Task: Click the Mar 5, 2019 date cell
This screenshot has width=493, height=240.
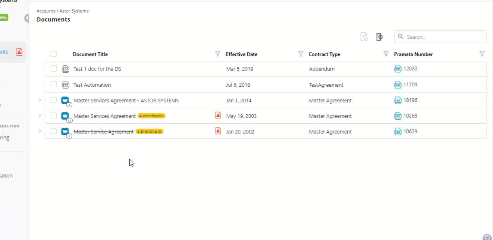Action: pyautogui.click(x=240, y=69)
